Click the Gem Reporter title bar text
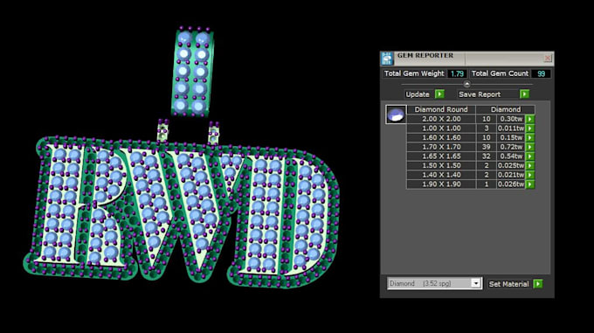The width and height of the screenshot is (594, 333). click(425, 55)
